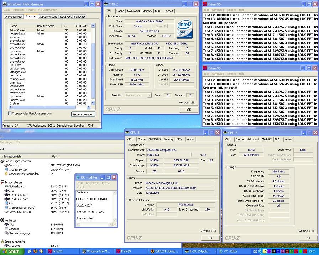Viewport: 319px width, 255px height.
Task: Open Format menu in OC - Editor
Action: 106,183
